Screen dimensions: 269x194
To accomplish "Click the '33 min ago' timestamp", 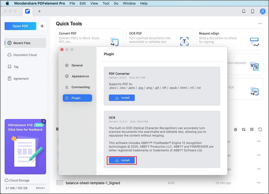I will click(x=223, y=183).
